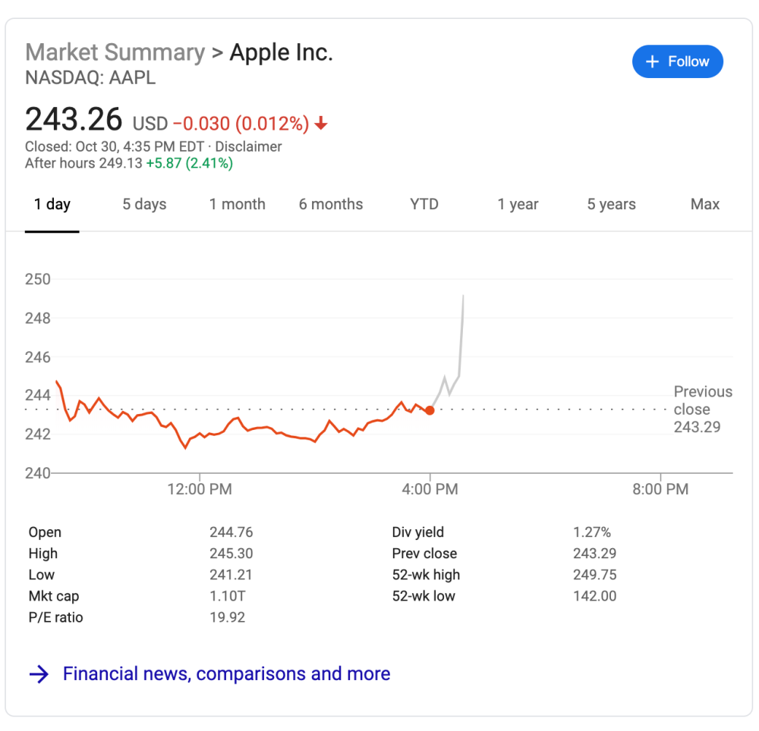Viewport: 759px width, 731px height.
Task: Open Financial news, comparisons and more
Action: coord(226,673)
